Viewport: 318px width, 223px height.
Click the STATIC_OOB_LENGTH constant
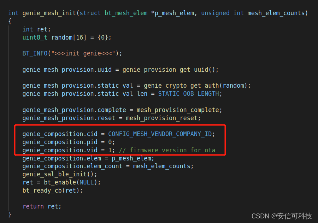tap(189, 94)
